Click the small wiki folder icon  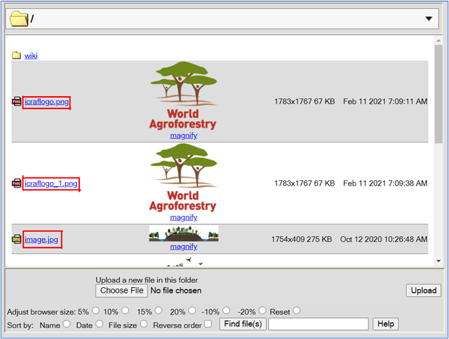click(16, 55)
